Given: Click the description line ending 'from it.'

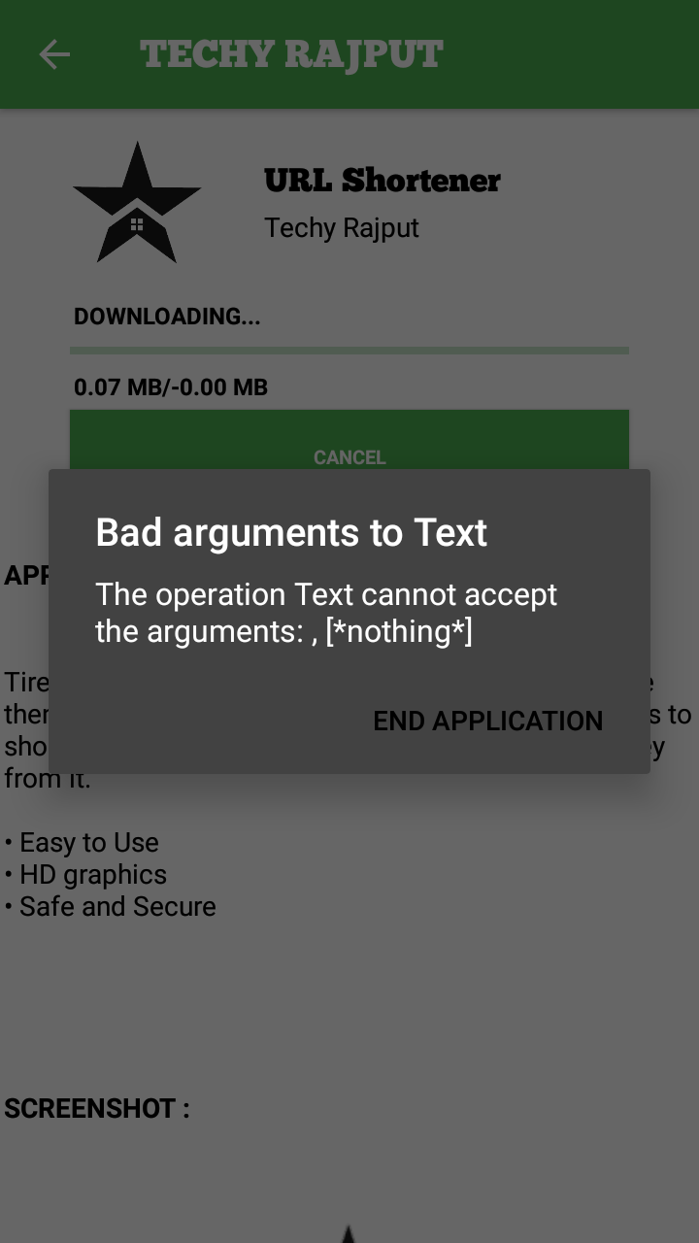Looking at the screenshot, I should coord(47,778).
